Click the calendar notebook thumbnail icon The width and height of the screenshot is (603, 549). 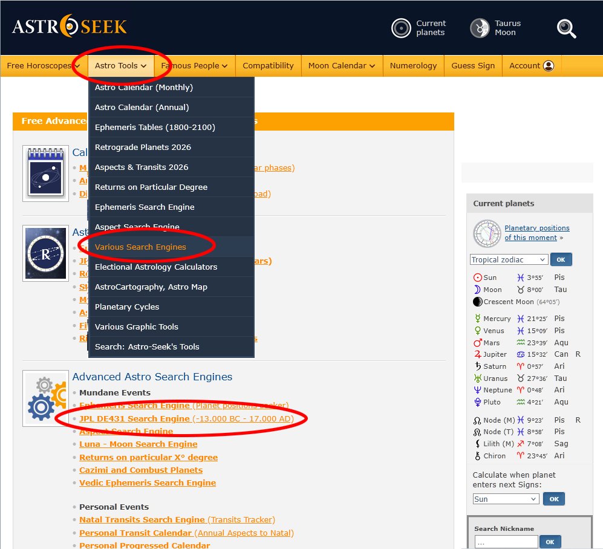[x=45, y=174]
